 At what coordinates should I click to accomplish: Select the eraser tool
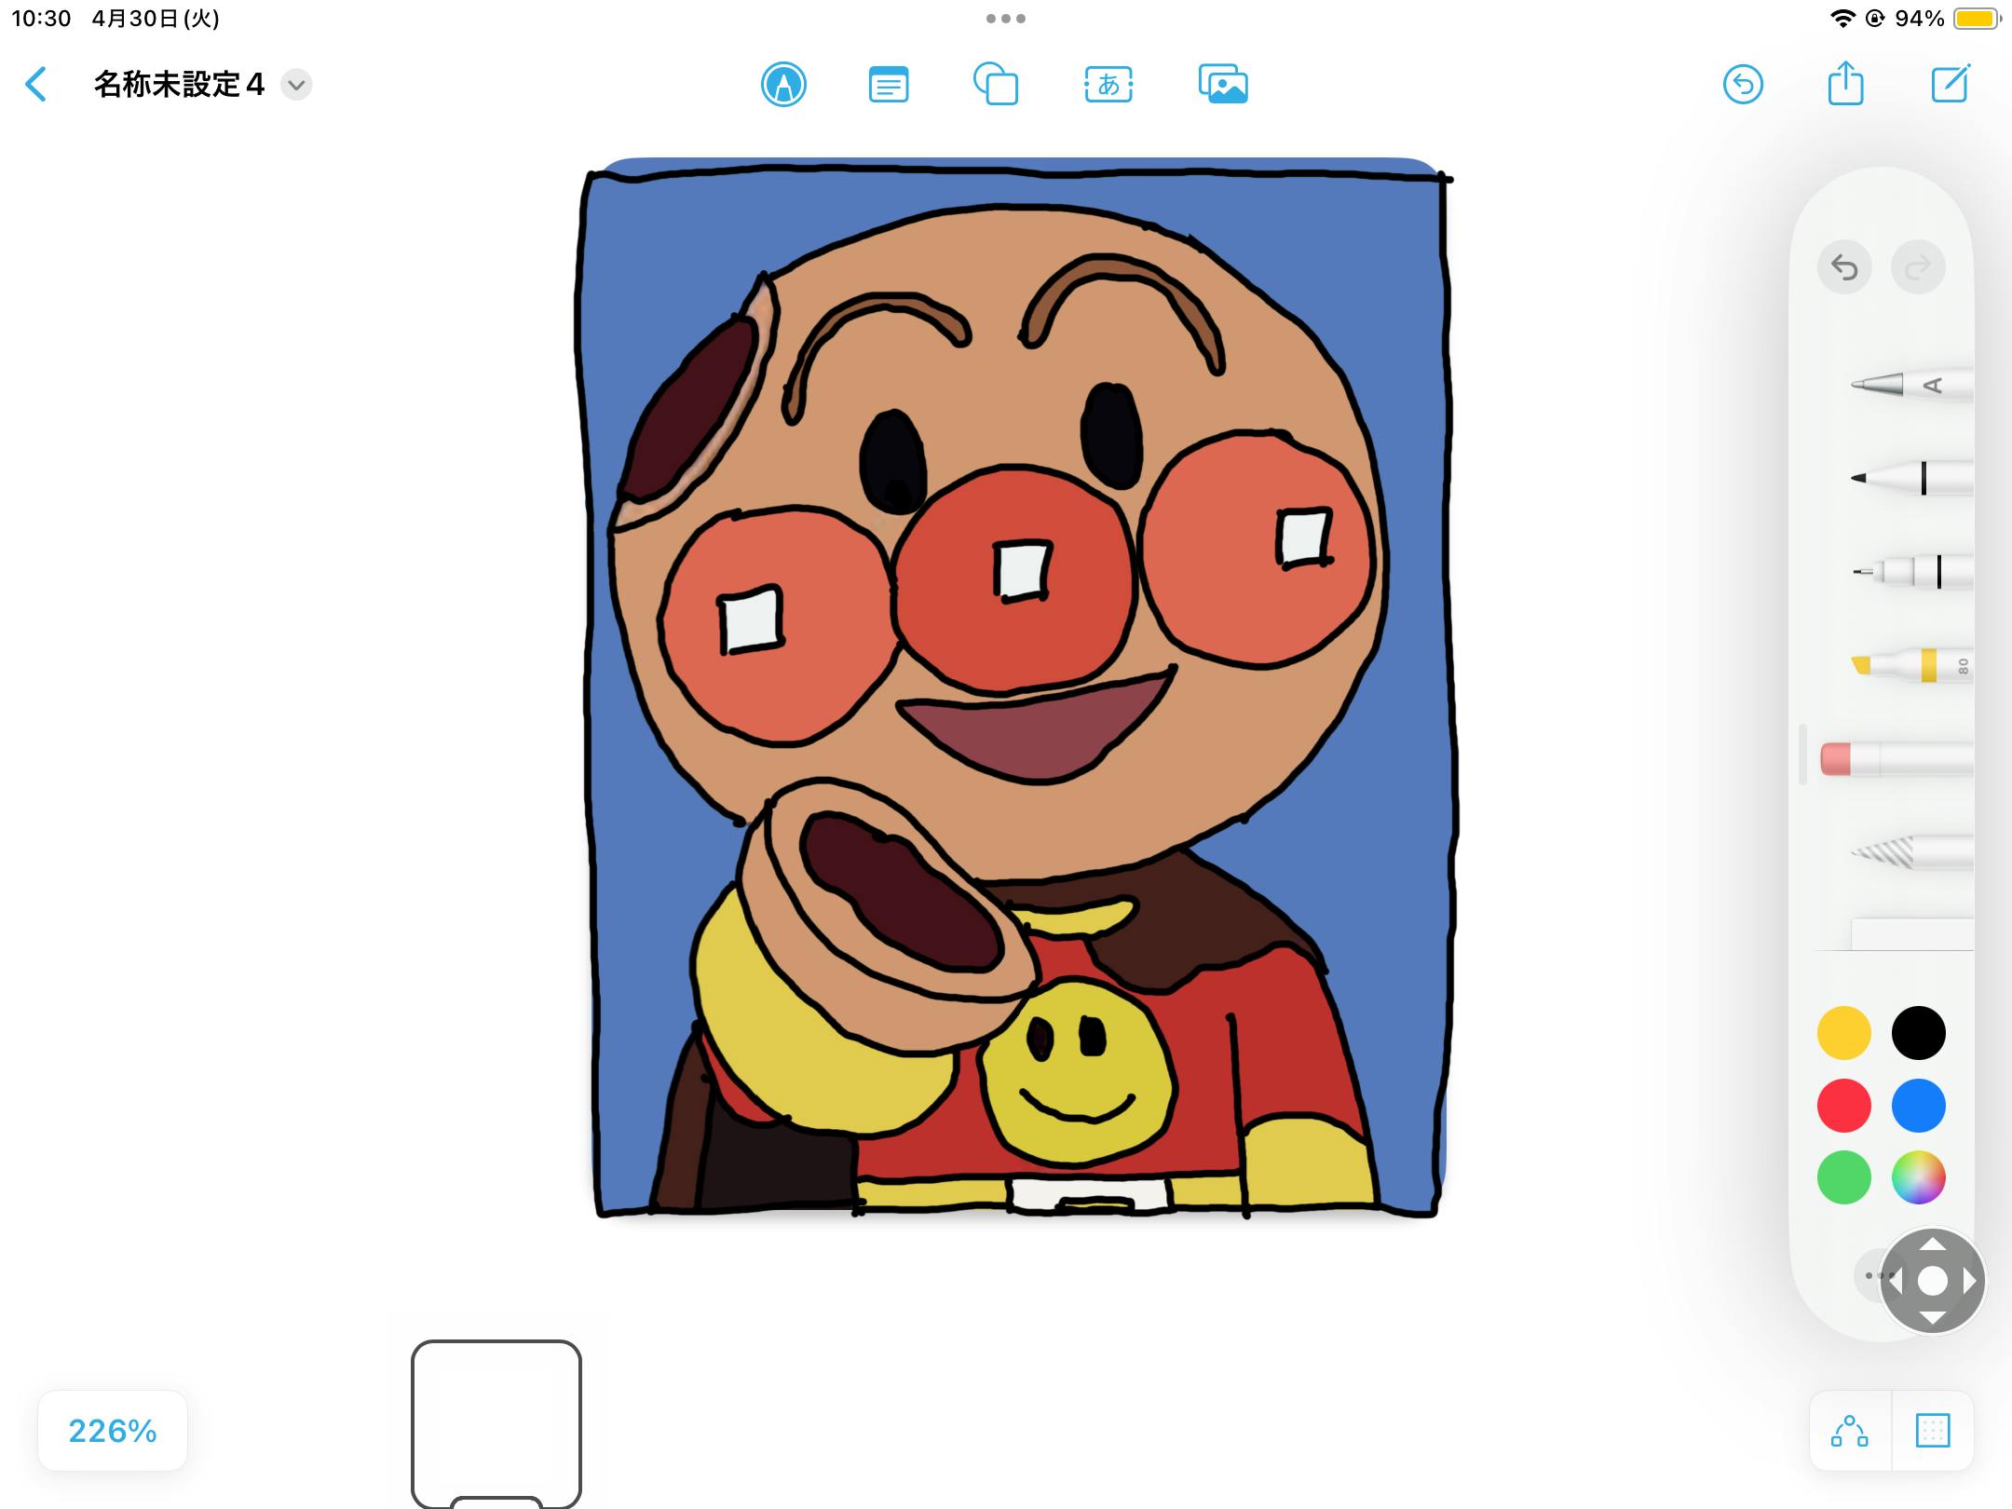coord(1896,758)
